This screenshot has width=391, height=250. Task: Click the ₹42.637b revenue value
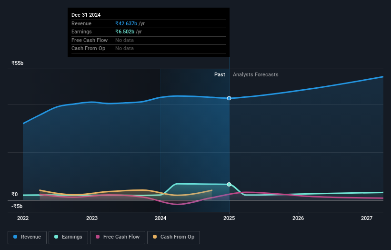point(126,23)
